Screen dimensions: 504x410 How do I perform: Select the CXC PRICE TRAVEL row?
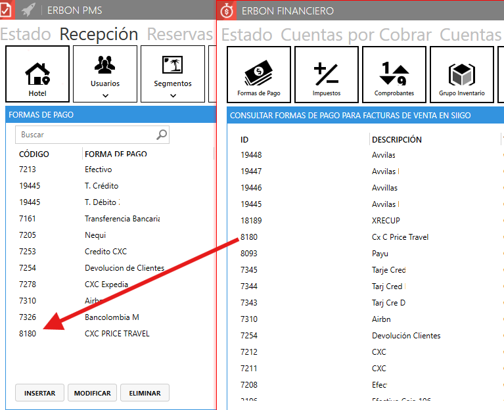117,334
